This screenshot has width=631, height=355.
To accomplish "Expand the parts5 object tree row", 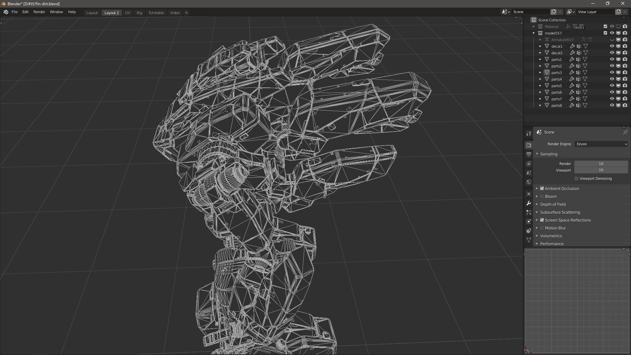I will coord(540,86).
